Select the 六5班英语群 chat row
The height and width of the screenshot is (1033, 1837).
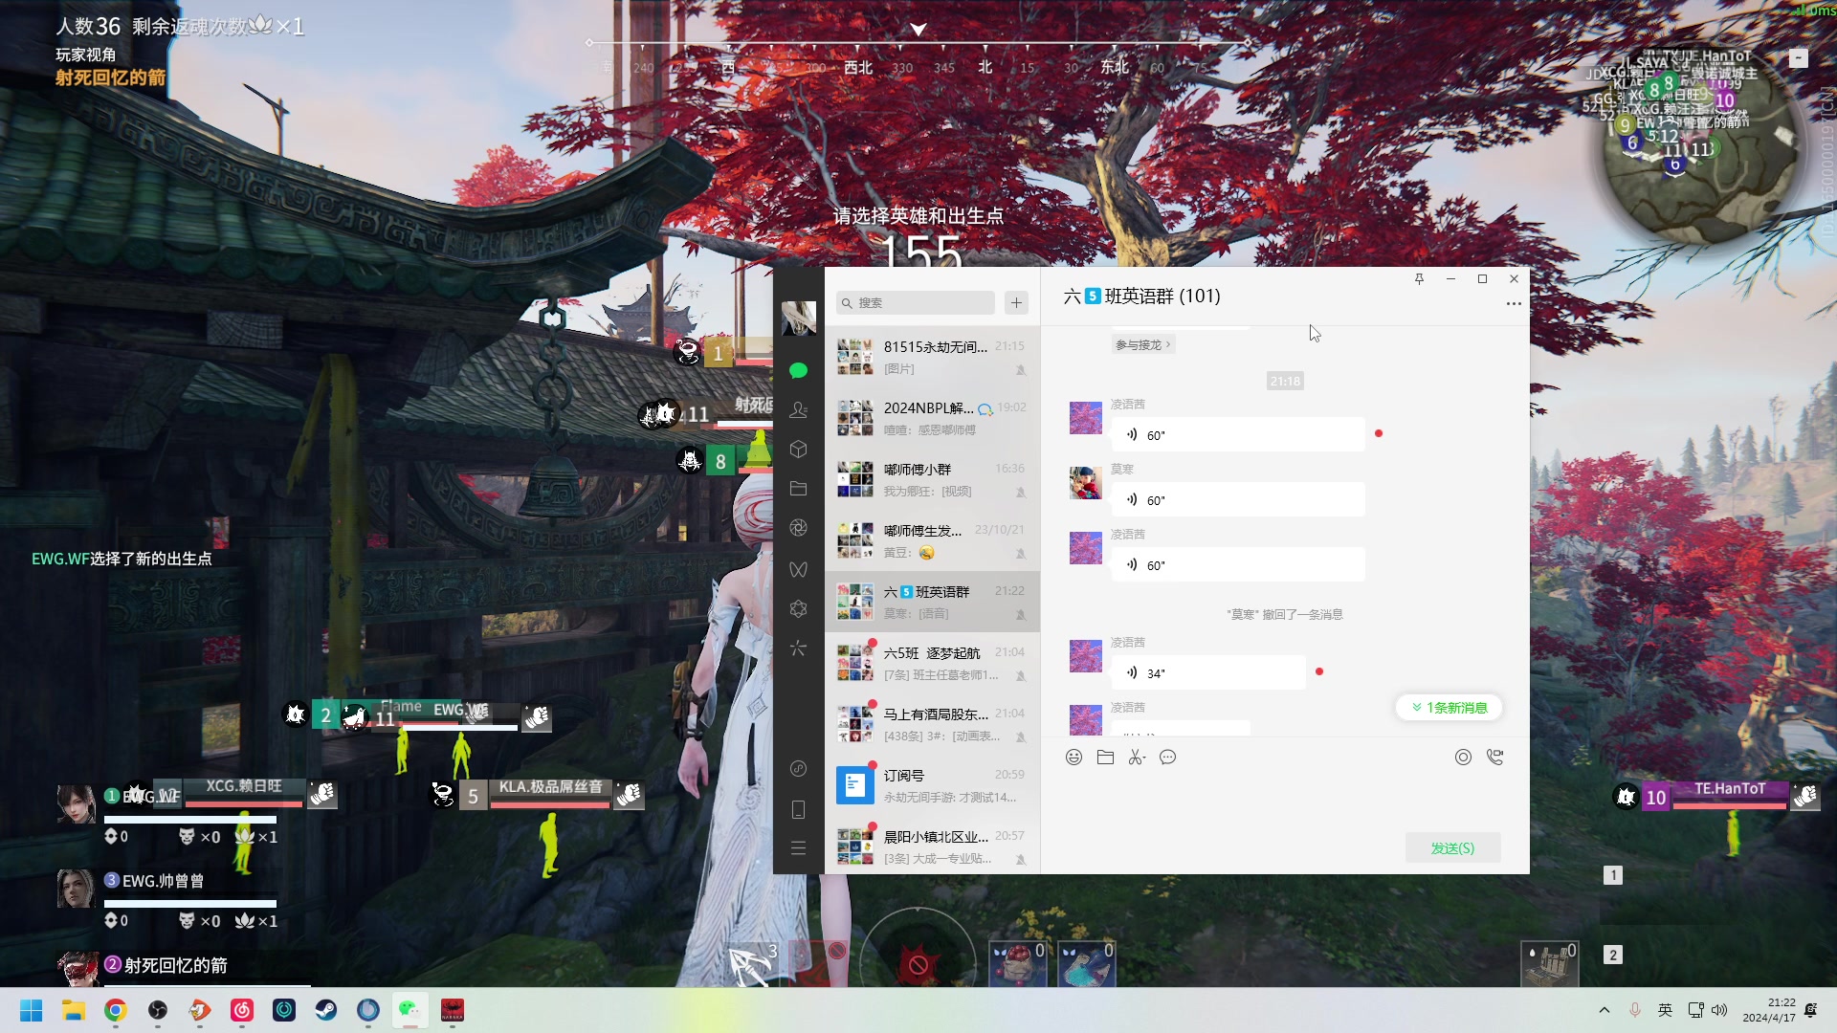click(932, 602)
